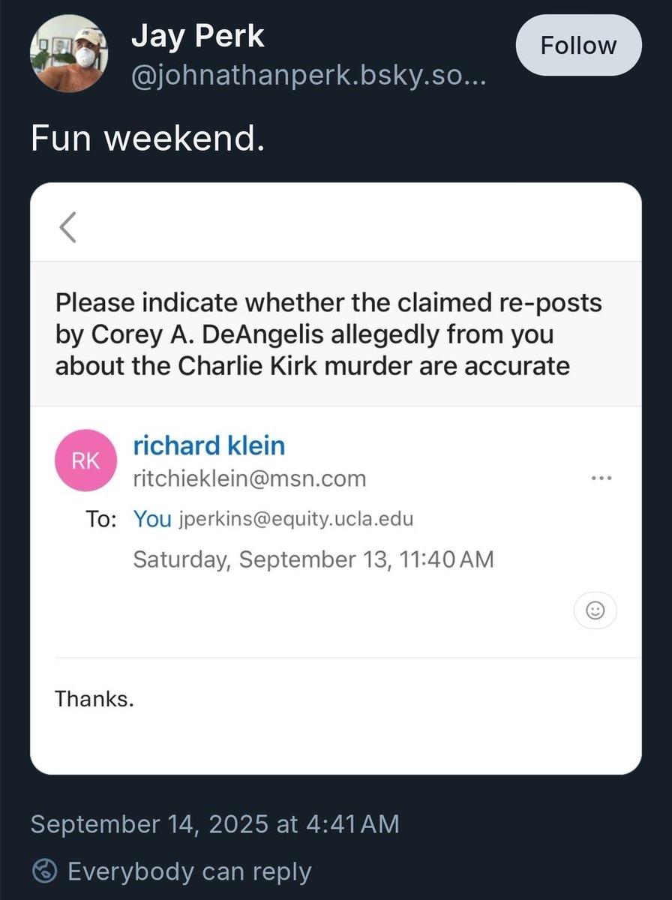Click the "Fun weekend." post text
The height and width of the screenshot is (900, 672).
point(148,138)
